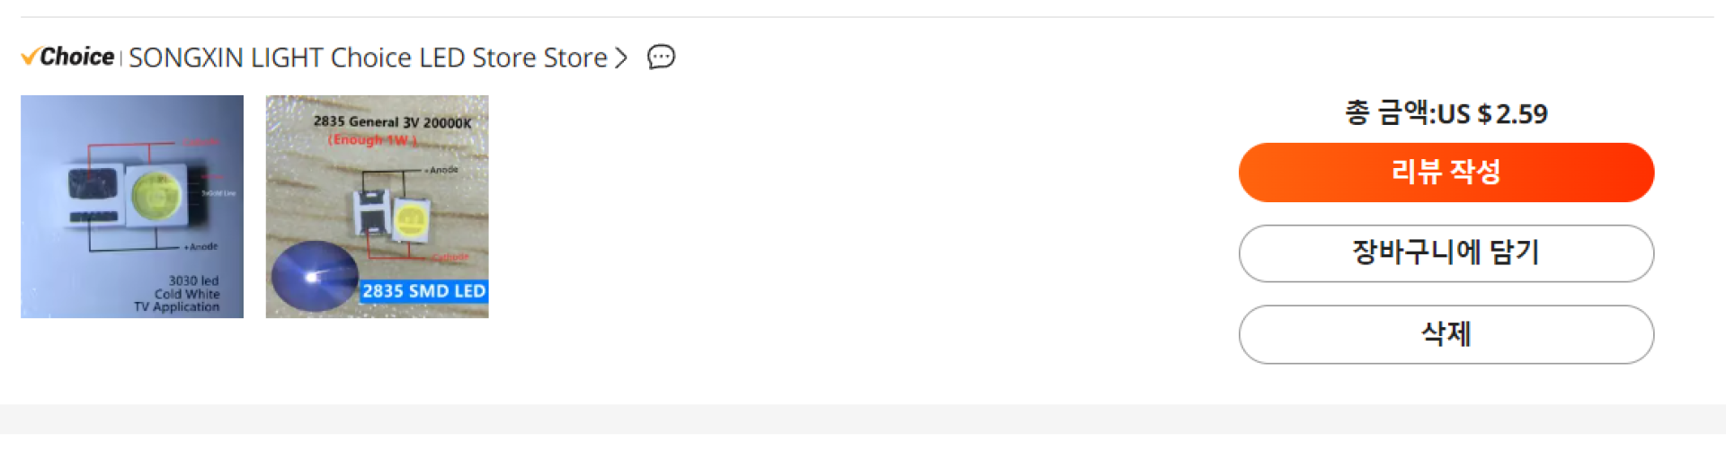Viewport: 1726px width, 461px height.
Task: Click the 총 금액 US $2.59 total
Action: (1446, 113)
